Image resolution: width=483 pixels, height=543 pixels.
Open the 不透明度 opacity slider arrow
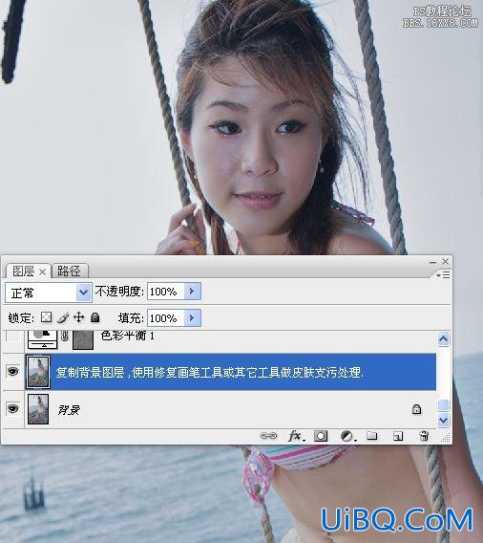point(193,292)
